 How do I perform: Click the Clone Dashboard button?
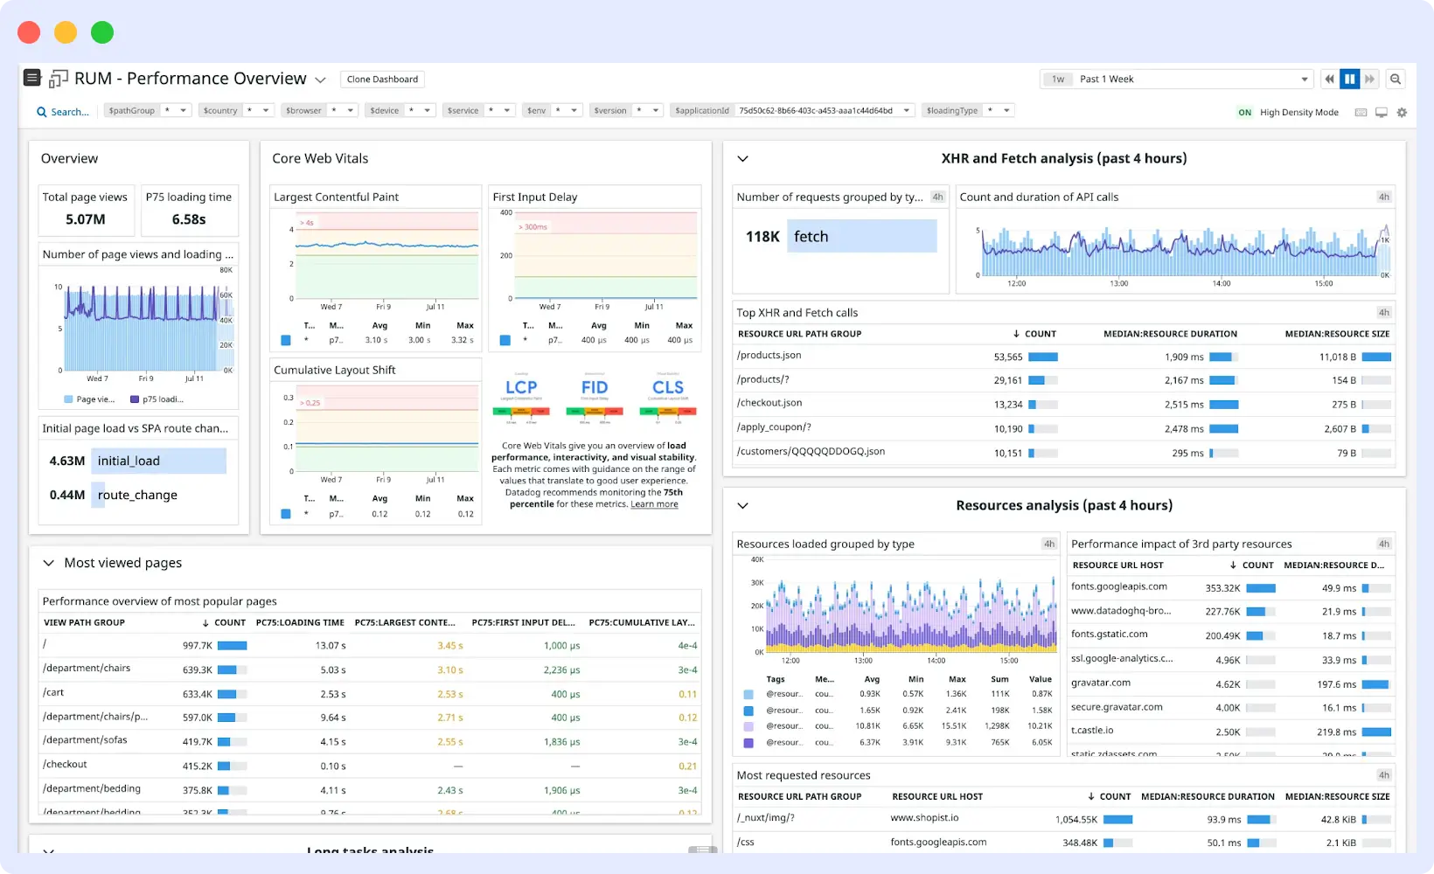(x=382, y=79)
